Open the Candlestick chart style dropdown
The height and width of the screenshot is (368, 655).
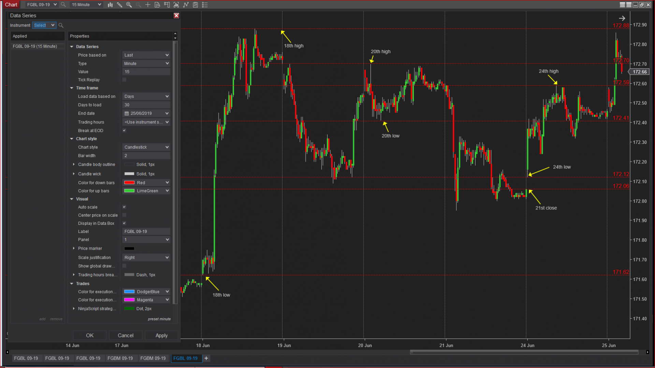click(x=146, y=147)
